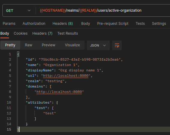Open the Pre-request Script tab
The width and height of the screenshot is (170, 135).
point(113,24)
